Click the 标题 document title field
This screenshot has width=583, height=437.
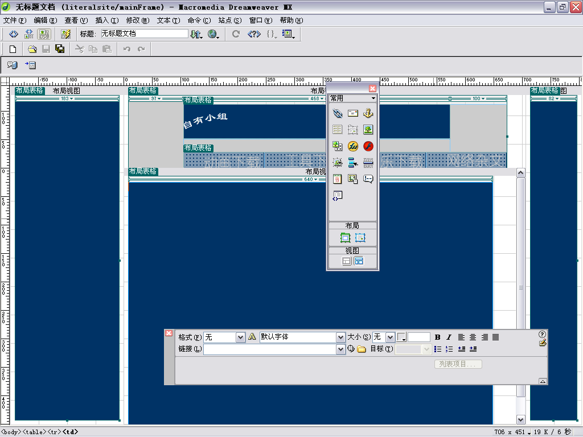pos(145,34)
